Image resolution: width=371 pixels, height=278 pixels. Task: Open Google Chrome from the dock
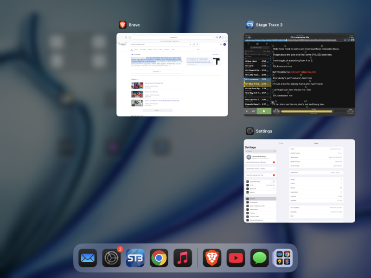[159, 258]
